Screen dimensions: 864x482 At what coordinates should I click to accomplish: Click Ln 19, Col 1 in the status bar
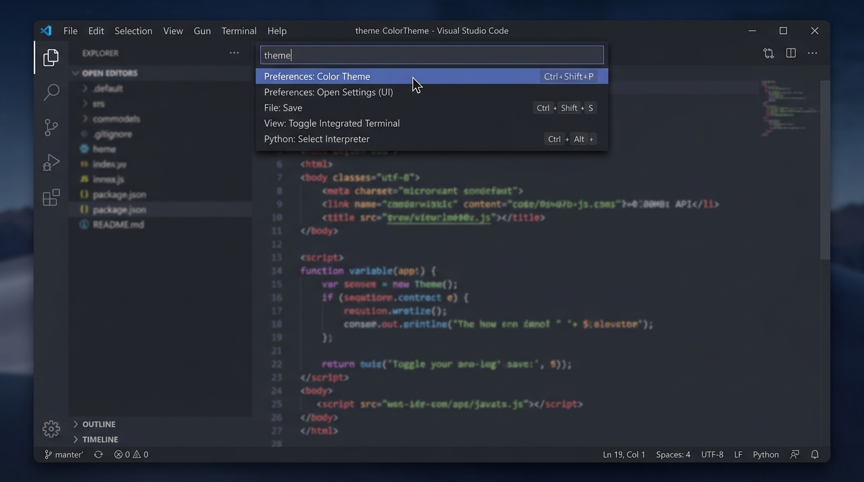624,454
